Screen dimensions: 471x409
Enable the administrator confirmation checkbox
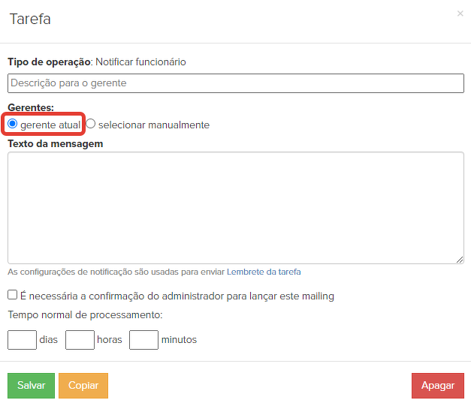pyautogui.click(x=13, y=295)
